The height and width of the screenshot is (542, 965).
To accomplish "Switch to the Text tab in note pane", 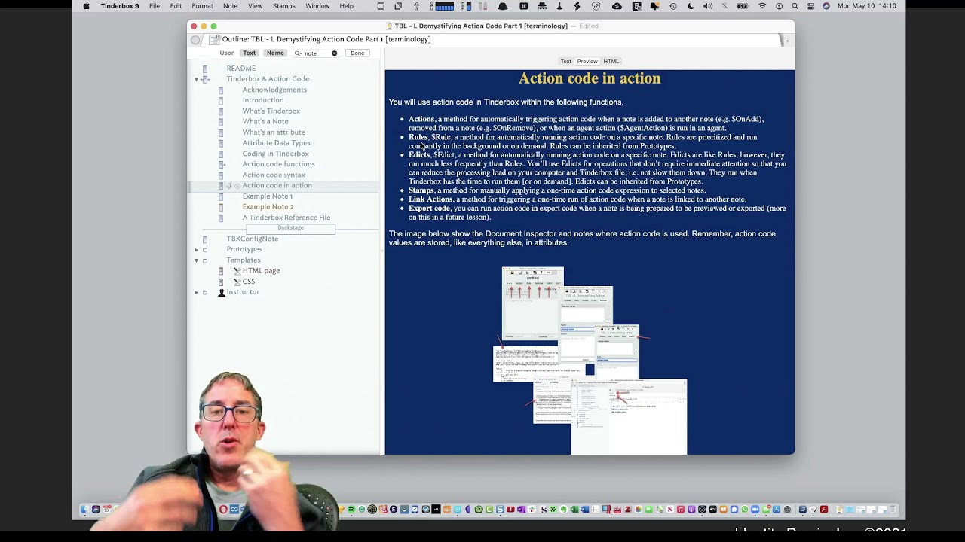I will coord(565,62).
